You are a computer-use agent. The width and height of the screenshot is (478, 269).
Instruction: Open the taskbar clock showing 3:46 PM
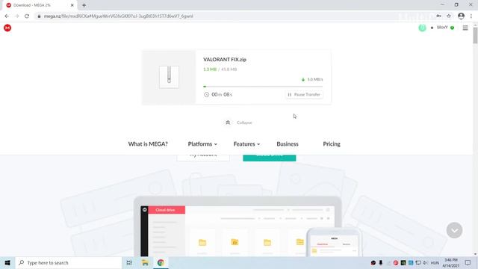[x=451, y=262]
